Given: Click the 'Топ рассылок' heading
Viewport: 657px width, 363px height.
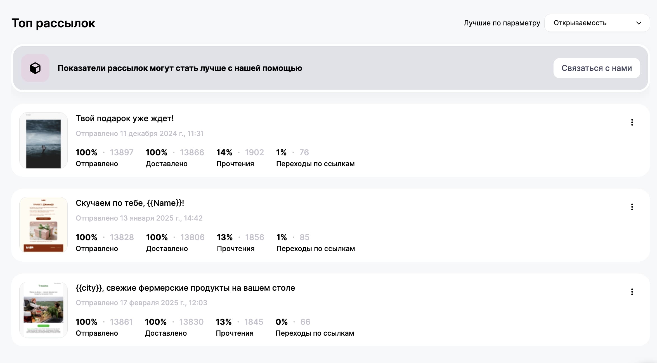Looking at the screenshot, I should click(x=53, y=23).
